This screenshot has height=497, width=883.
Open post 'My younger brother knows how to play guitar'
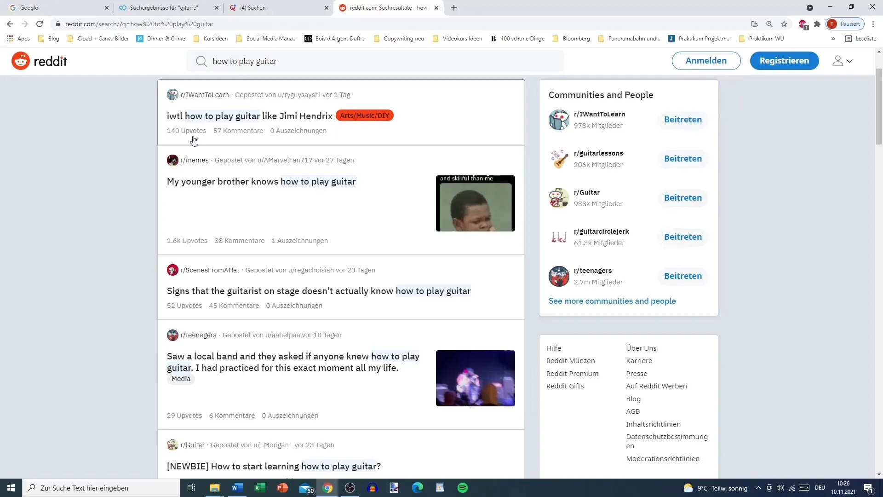(261, 181)
